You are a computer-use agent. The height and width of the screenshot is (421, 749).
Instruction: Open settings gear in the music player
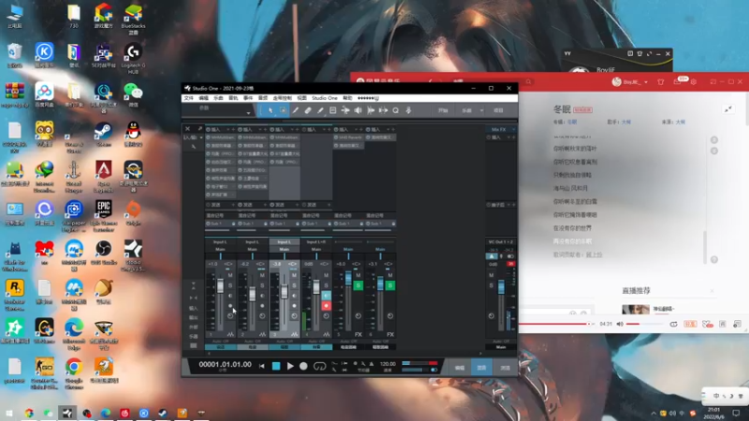(x=694, y=82)
